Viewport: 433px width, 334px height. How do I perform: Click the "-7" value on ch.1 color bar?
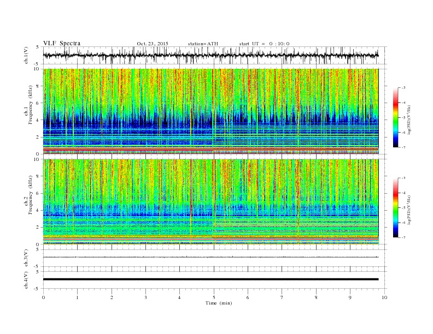(x=403, y=147)
